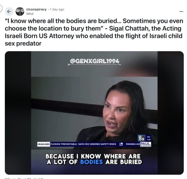The image size is (187, 179).
Task: Click the blue highlighted word BODIES
Action: point(91,162)
